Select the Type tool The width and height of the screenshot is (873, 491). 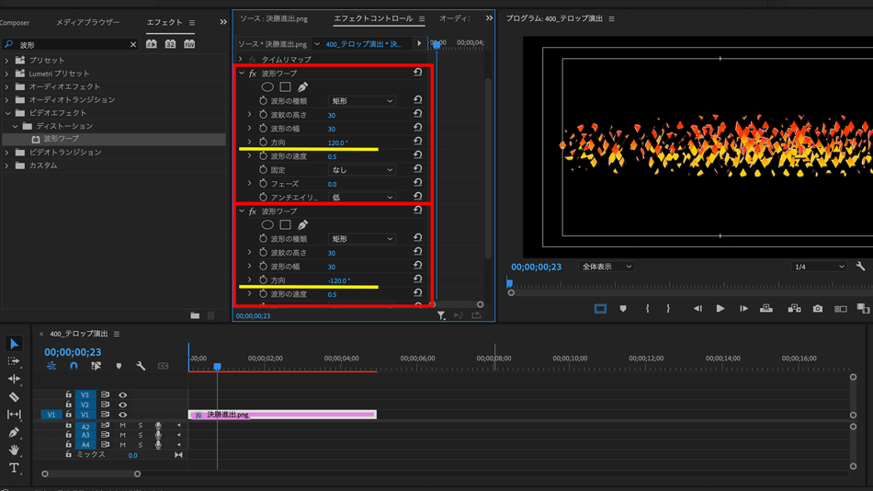tap(14, 468)
